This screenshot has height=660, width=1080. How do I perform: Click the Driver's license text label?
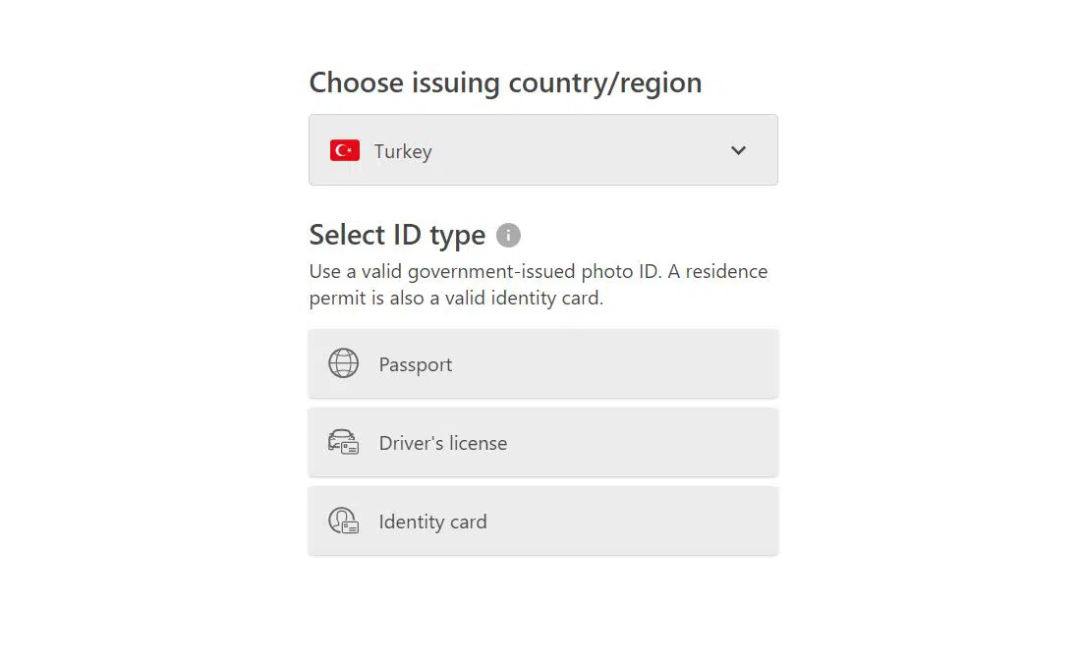(443, 443)
